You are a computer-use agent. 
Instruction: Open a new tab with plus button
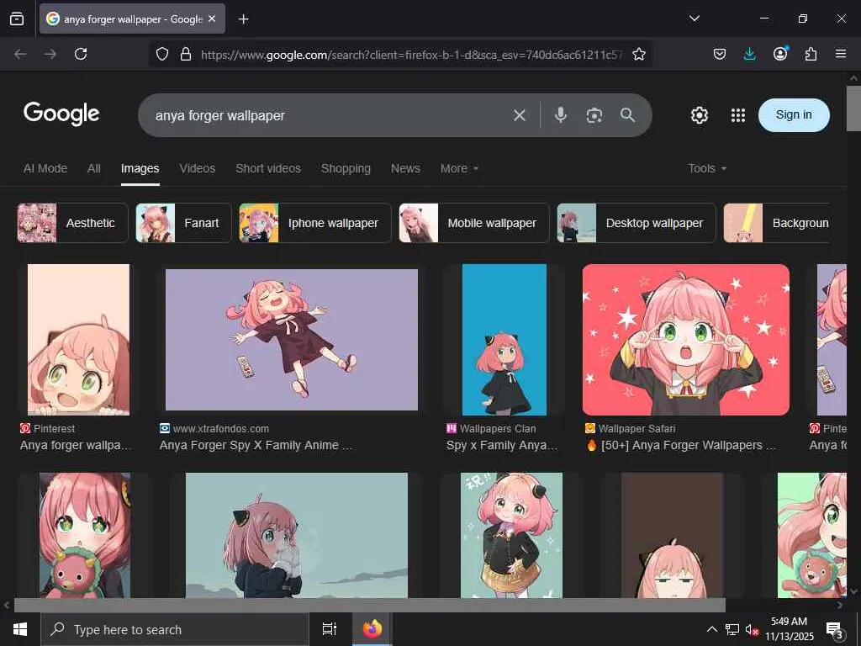click(x=243, y=19)
